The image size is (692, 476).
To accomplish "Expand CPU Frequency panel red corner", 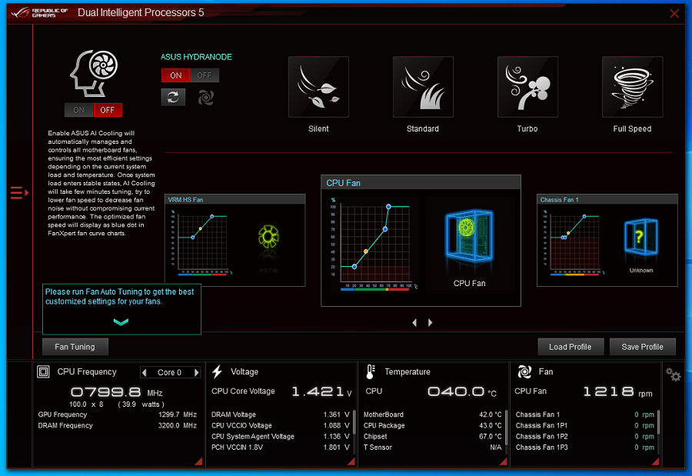I will 198,461.
